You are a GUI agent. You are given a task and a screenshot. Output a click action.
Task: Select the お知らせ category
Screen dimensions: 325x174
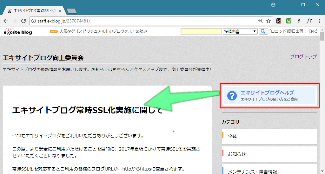[269, 154]
